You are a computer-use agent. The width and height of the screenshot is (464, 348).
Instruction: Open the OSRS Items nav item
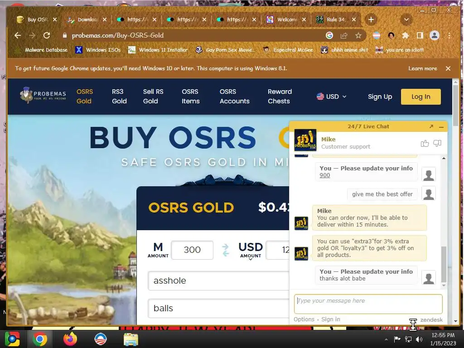[190, 97]
